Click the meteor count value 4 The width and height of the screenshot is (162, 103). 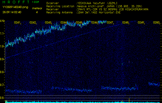click(x=37, y=12)
